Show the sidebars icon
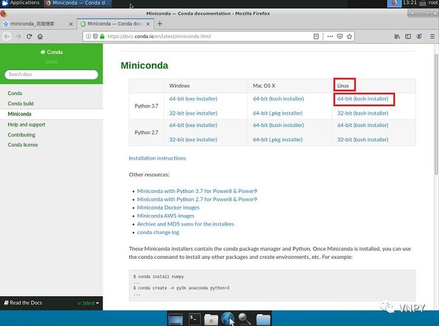The width and height of the screenshot is (439, 326). (408, 37)
